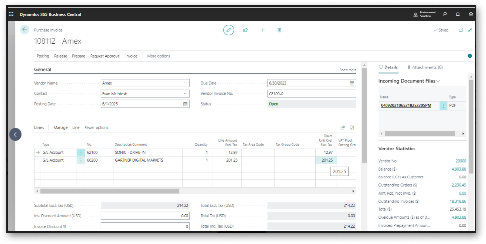Click the Dynamics 365 Business Central title
Screen dimensions: 486x244
50,14
